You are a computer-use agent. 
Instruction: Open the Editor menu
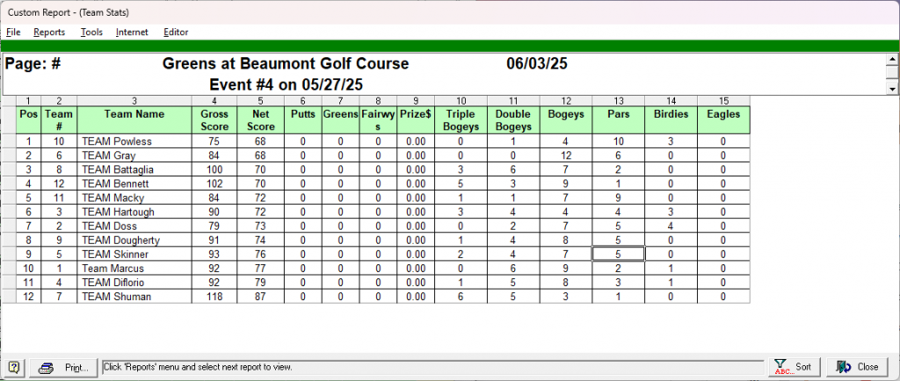[x=176, y=32]
